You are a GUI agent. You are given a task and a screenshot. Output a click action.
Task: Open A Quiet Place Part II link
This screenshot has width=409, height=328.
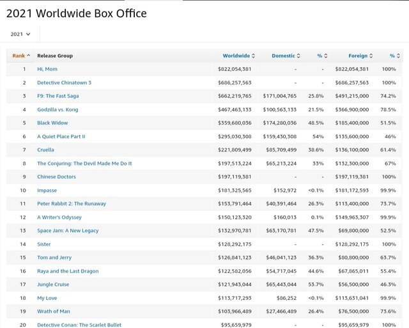click(61, 136)
